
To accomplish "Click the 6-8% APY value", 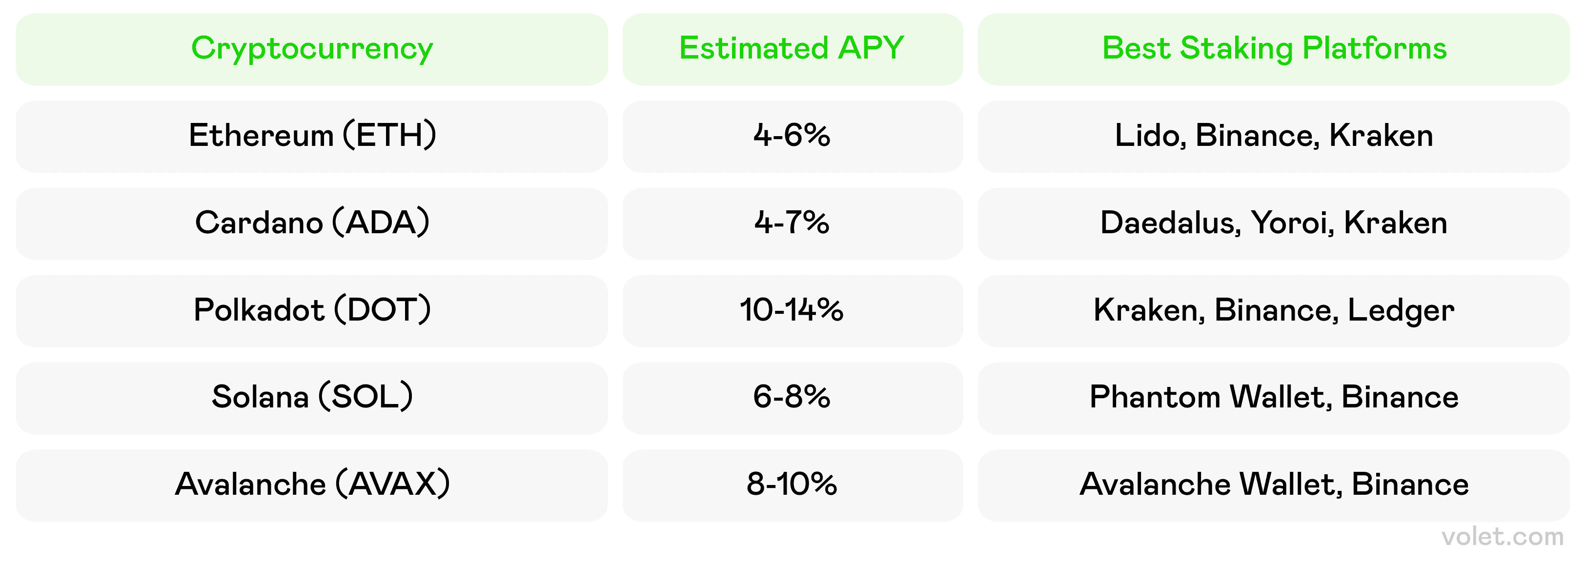I will [x=792, y=398].
